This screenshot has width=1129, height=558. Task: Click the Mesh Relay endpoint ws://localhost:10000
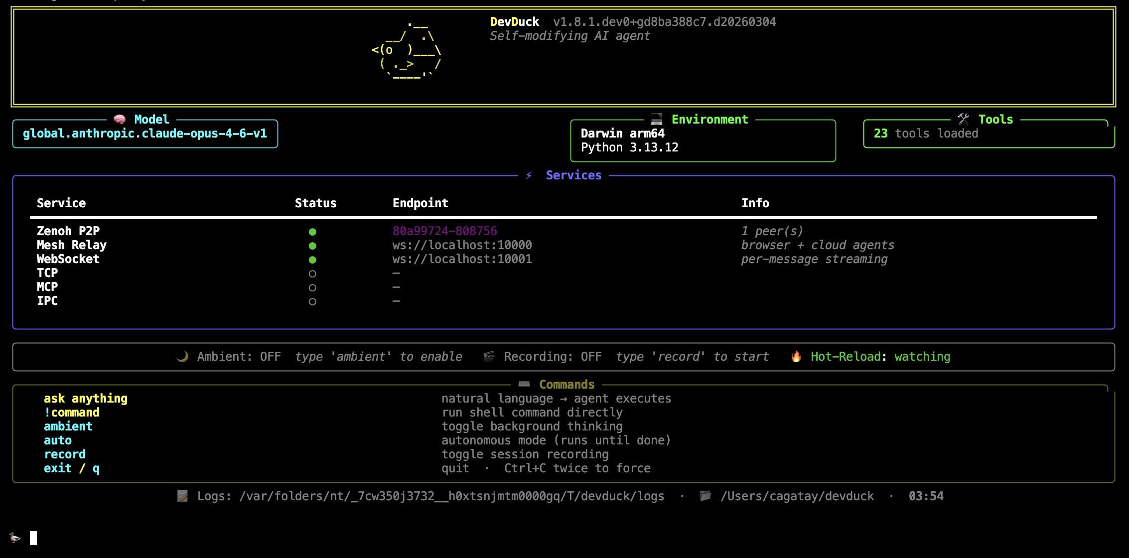pyautogui.click(x=461, y=245)
